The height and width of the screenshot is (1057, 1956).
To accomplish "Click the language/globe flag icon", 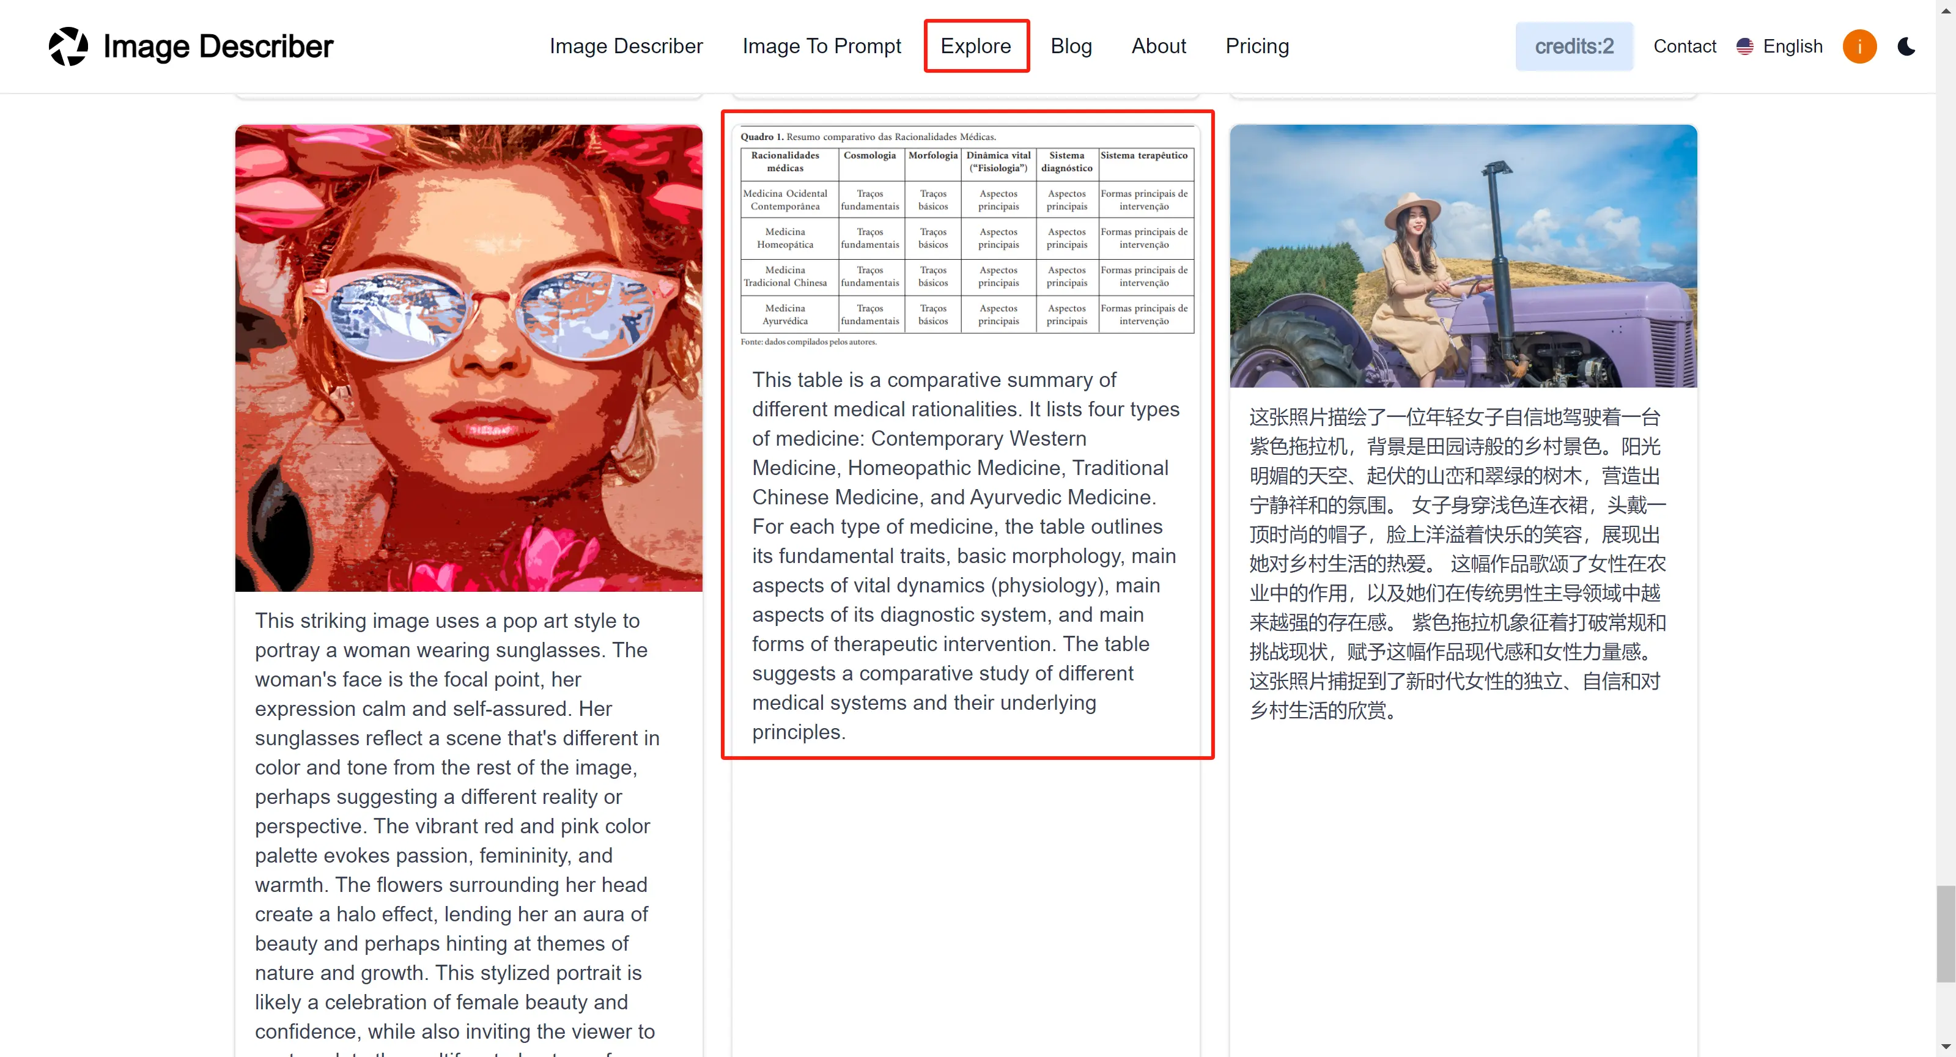I will coord(1744,47).
